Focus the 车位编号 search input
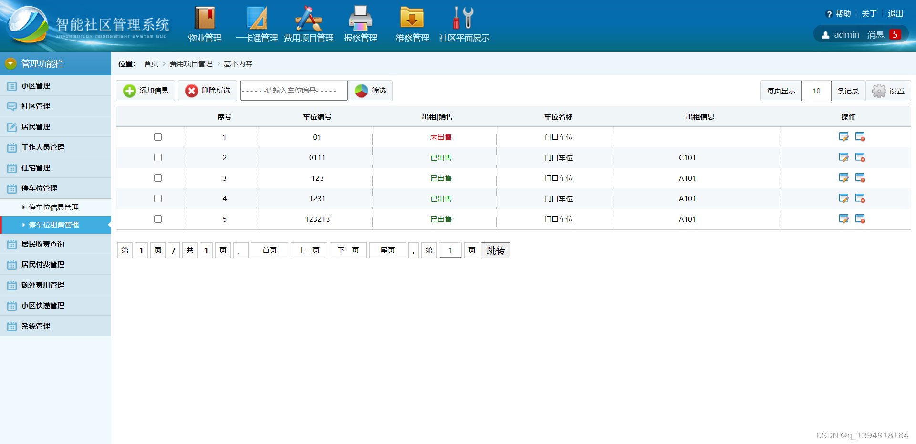The height and width of the screenshot is (444, 916). [294, 91]
